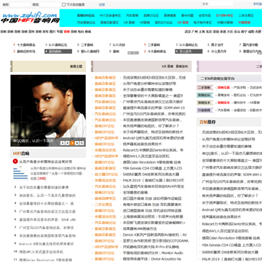
Task: Open the Denon X系列 AV接收机 article
Action: (x=155, y=235)
